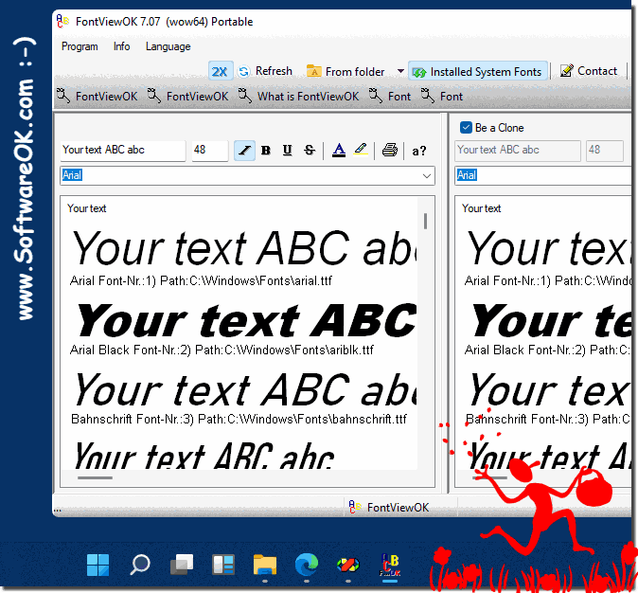
Task: Open taskbar Search
Action: point(140,565)
